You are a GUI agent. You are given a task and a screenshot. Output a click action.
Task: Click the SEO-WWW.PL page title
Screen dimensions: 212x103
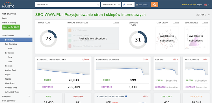pyautogui.click(x=90, y=15)
